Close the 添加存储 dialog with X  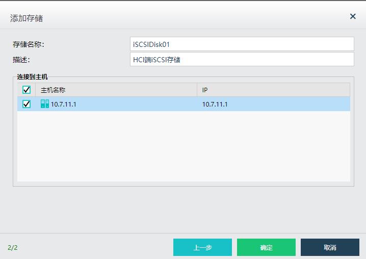(353, 16)
